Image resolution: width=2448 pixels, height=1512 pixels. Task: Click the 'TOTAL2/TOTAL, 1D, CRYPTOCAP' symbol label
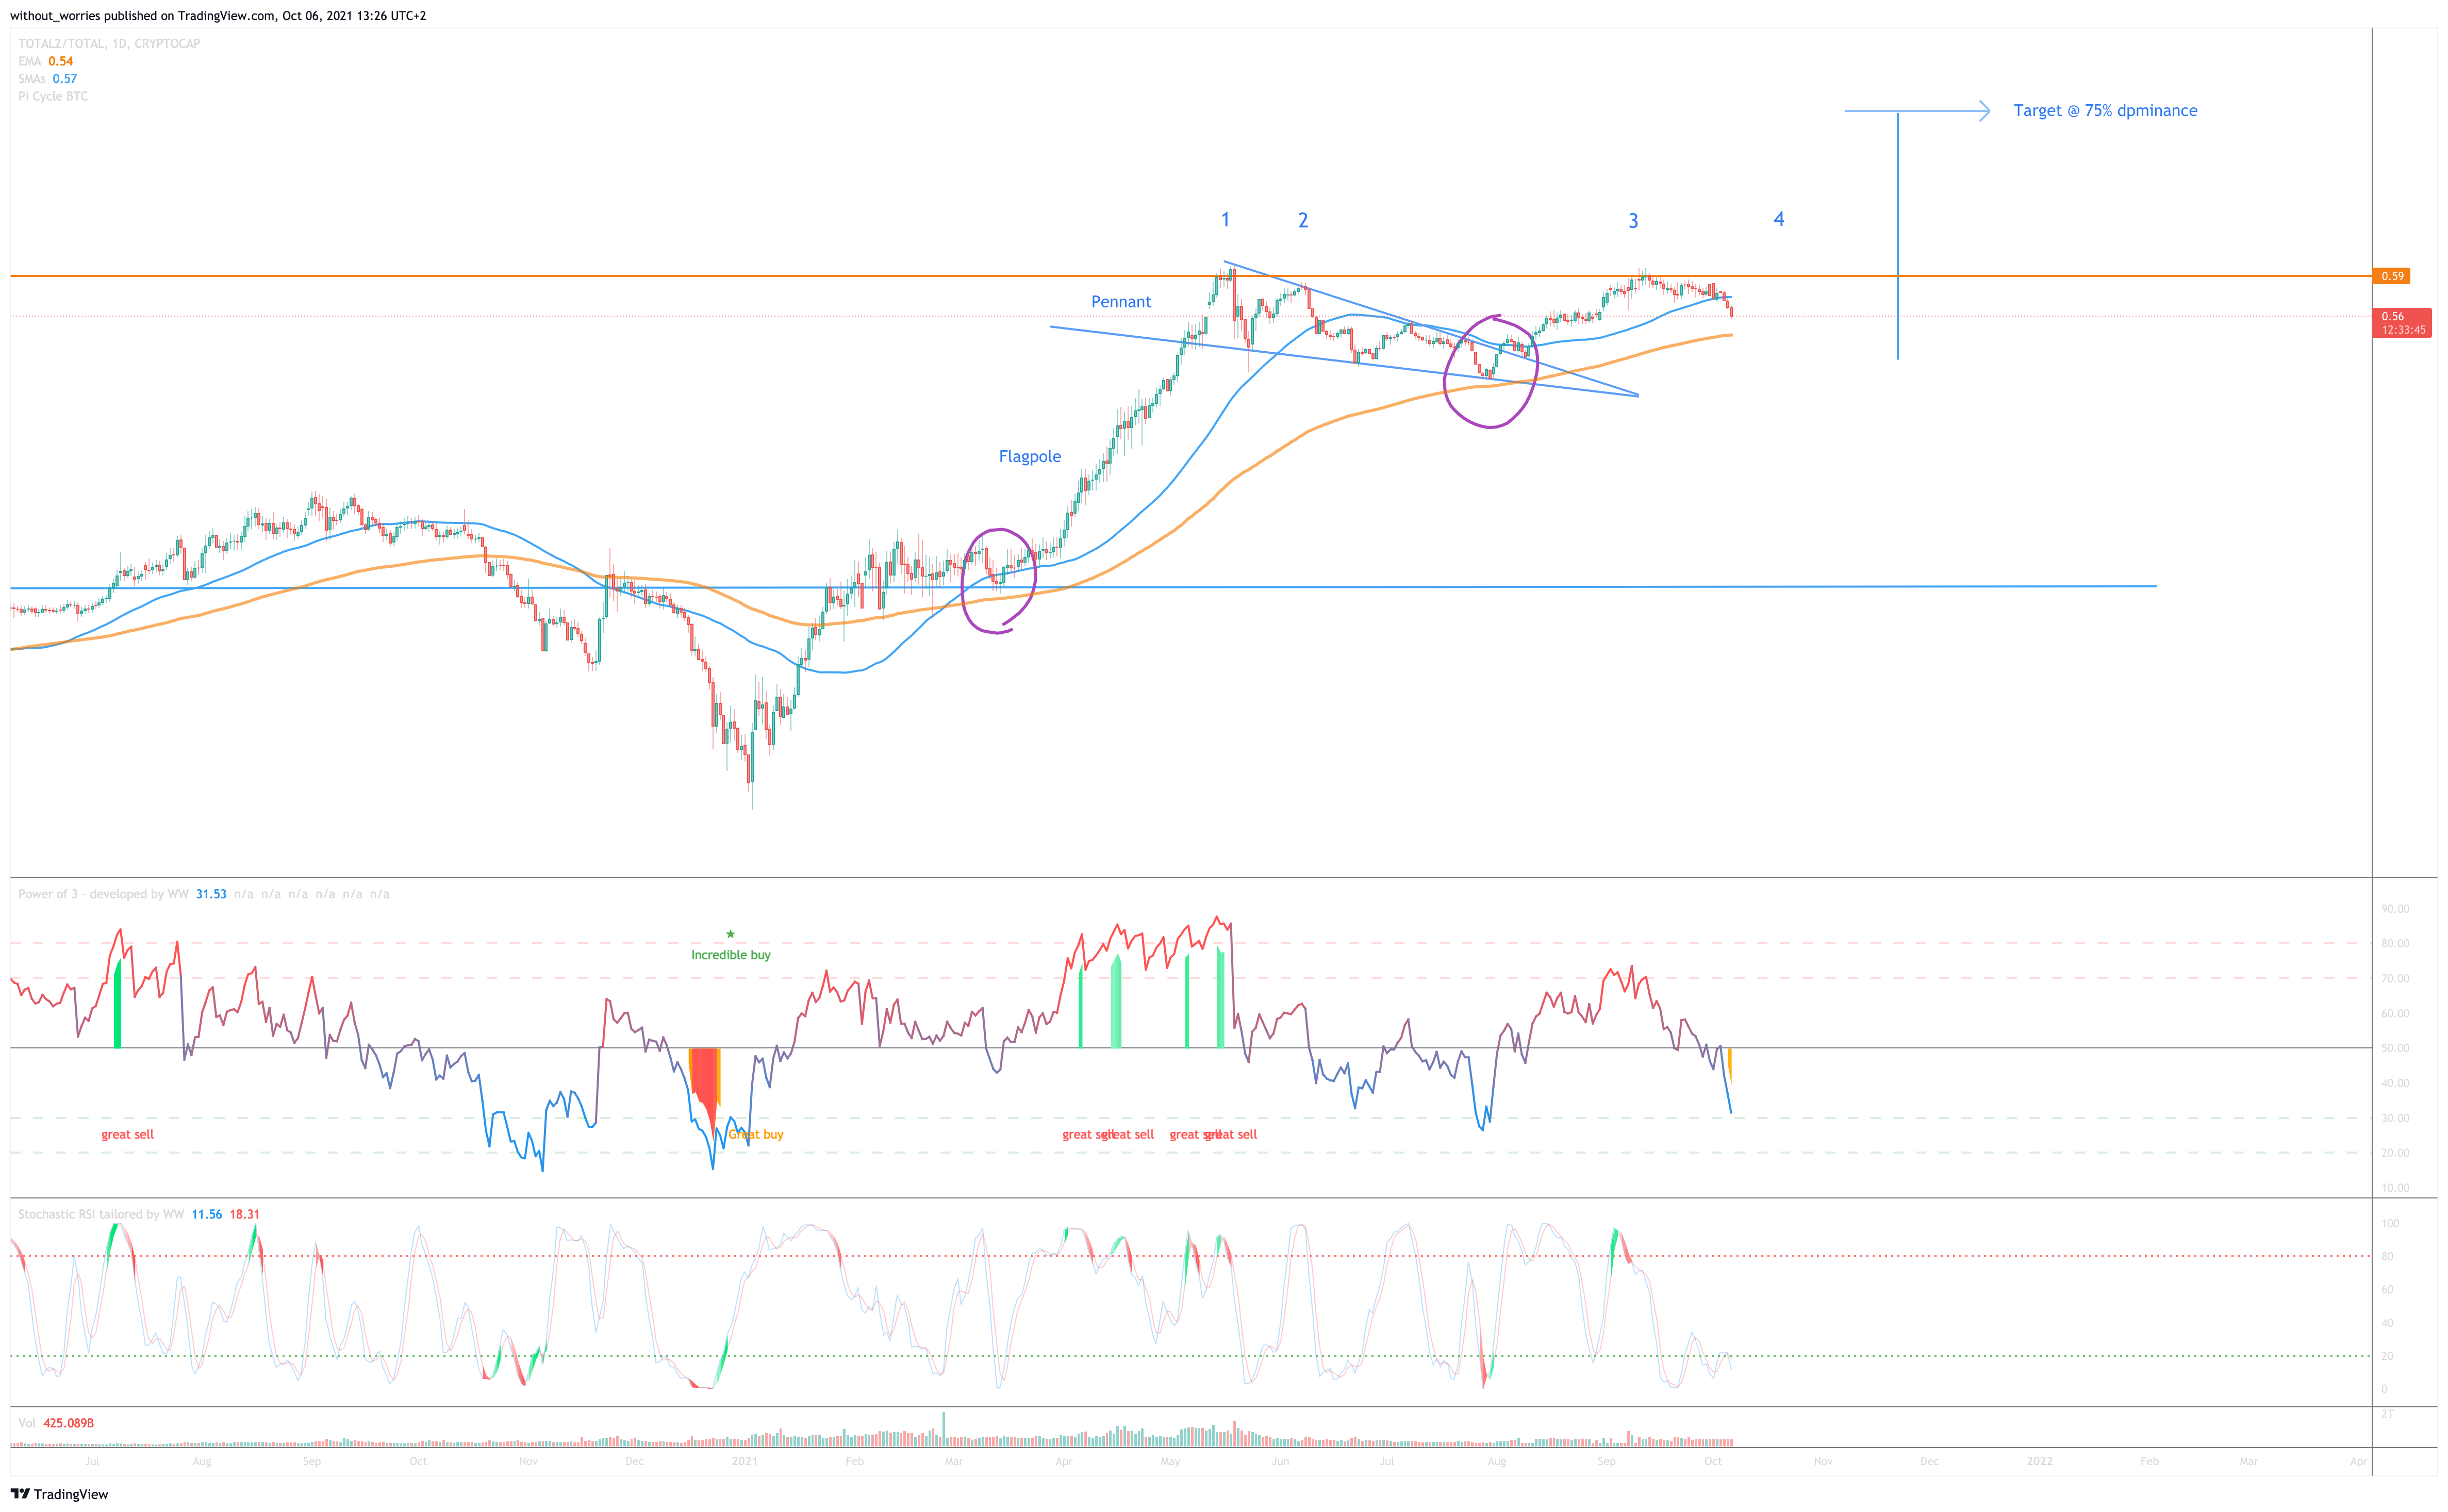tap(109, 44)
